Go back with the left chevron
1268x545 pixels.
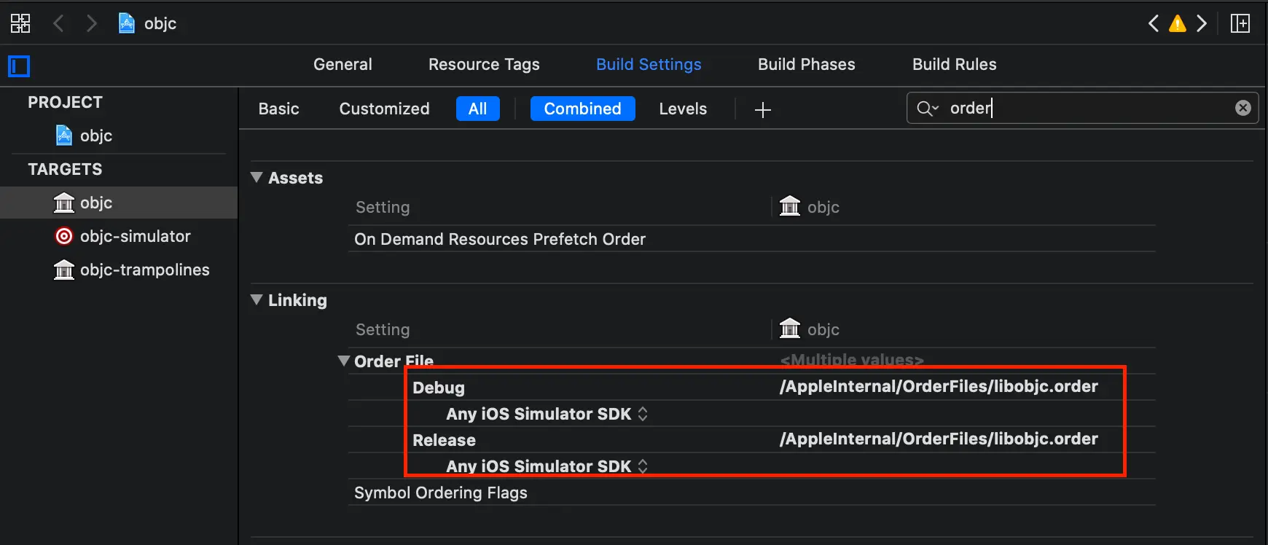point(59,23)
